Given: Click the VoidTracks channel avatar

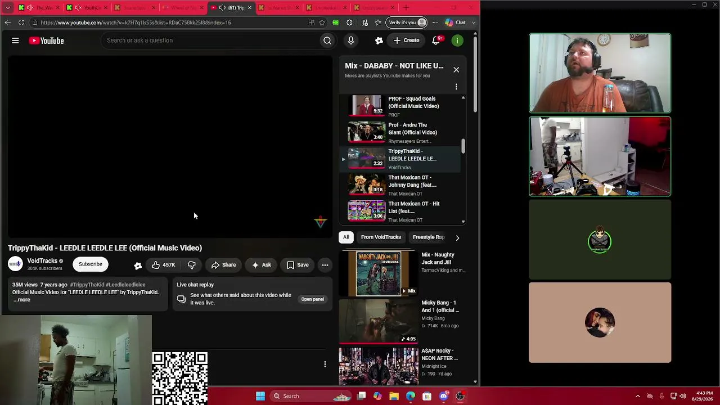Looking at the screenshot, I should [15, 264].
